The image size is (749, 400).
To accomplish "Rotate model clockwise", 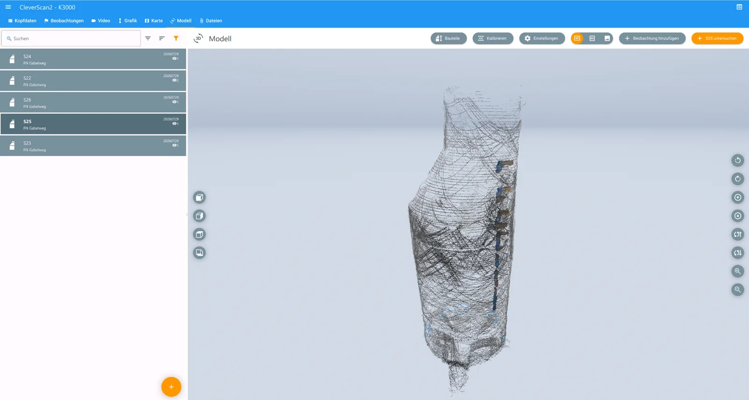I will [738, 179].
